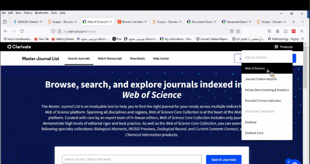Close the Elsevier tab

coord(145,22)
